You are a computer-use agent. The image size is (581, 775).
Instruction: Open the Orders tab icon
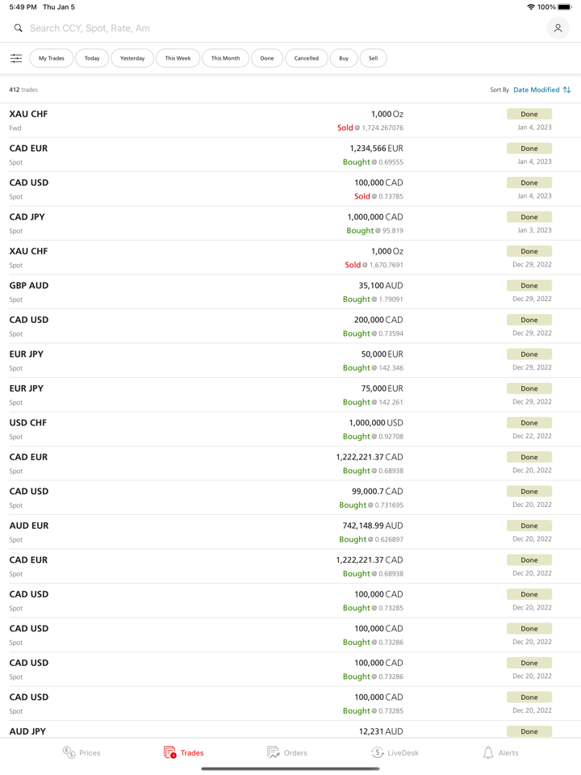275,752
